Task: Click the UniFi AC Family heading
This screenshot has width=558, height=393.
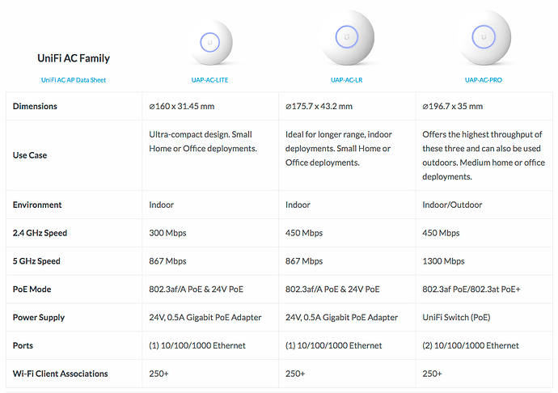Action: [74, 58]
